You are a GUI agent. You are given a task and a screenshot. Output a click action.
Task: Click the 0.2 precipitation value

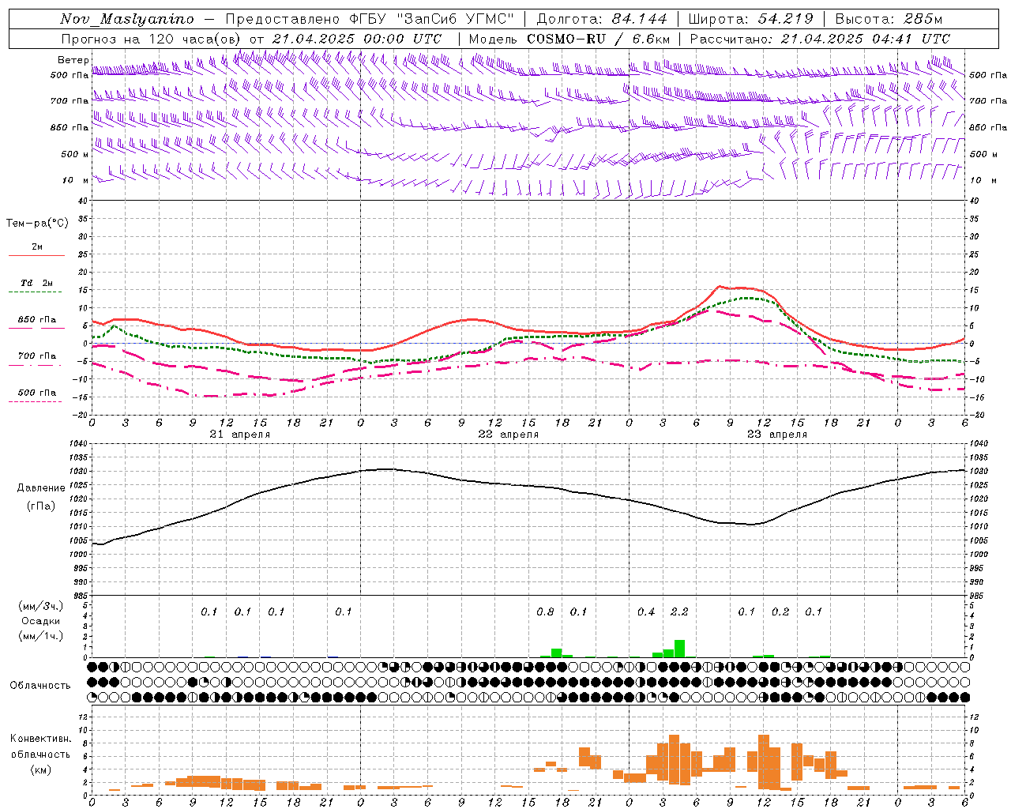click(x=780, y=612)
